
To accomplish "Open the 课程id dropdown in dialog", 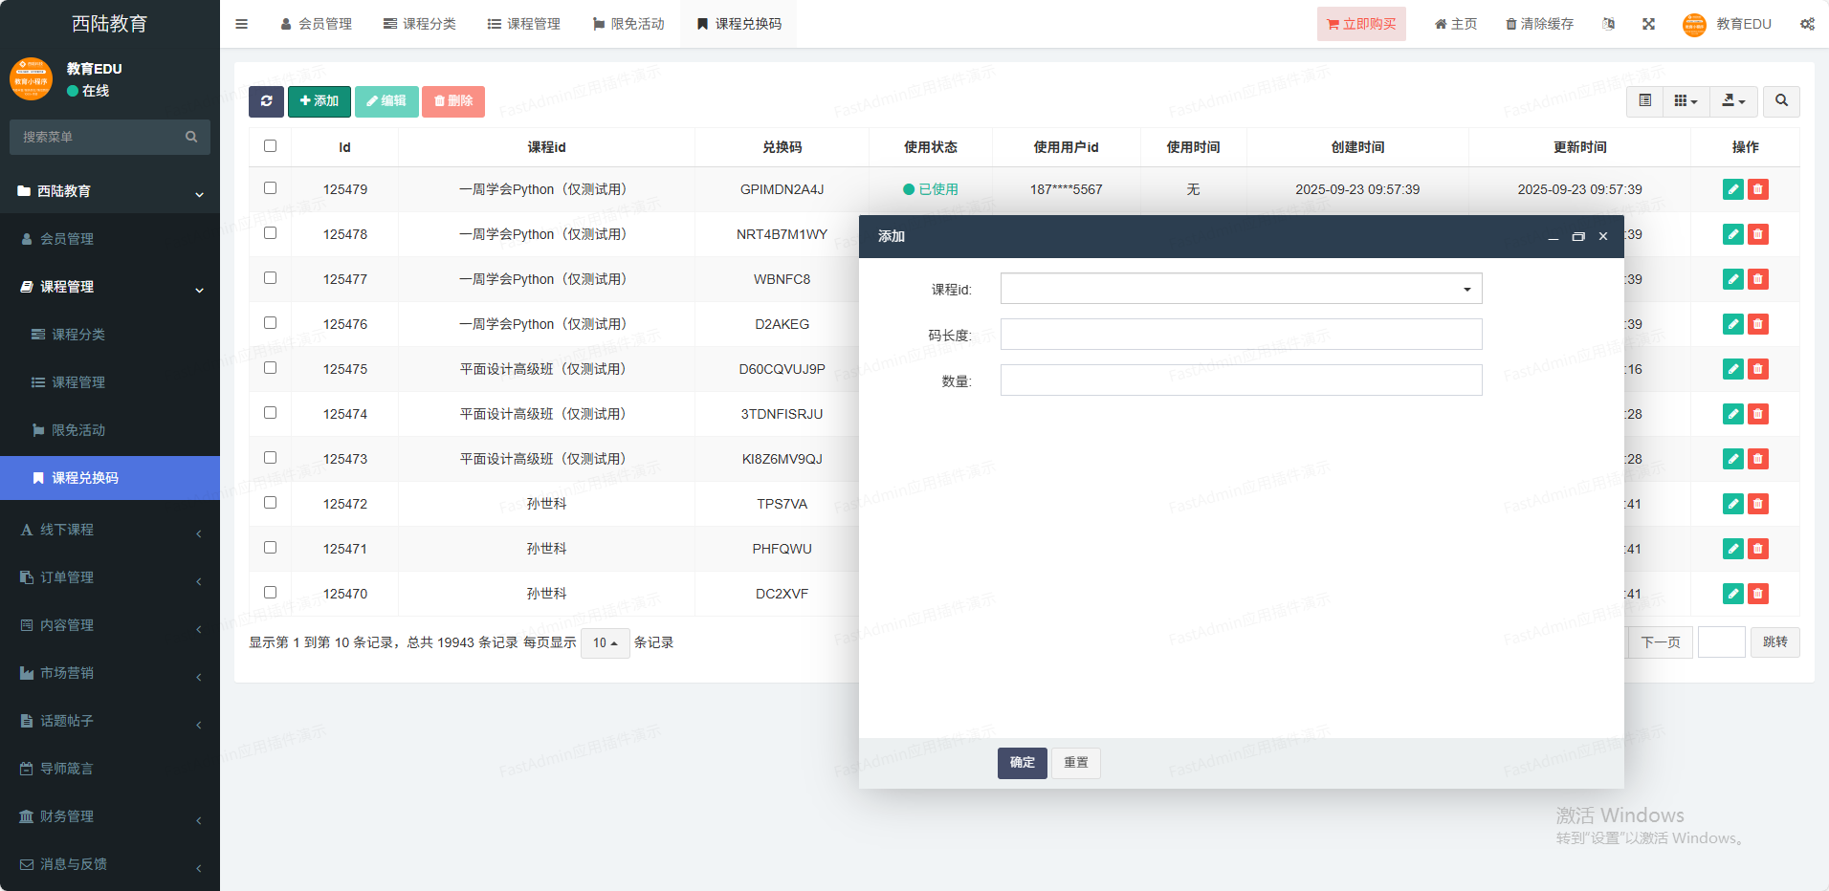I will tap(1241, 289).
